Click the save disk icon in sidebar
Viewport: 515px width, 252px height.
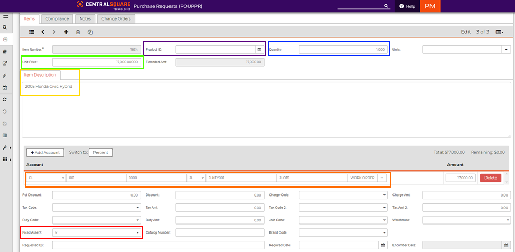[x=5, y=124]
